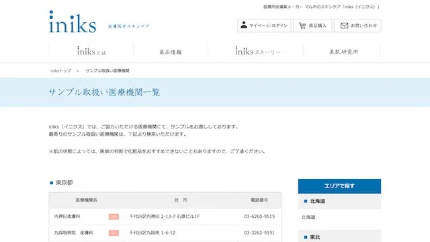Click 電話番号 table column header
This screenshot has width=430, height=242.
coord(259,200)
